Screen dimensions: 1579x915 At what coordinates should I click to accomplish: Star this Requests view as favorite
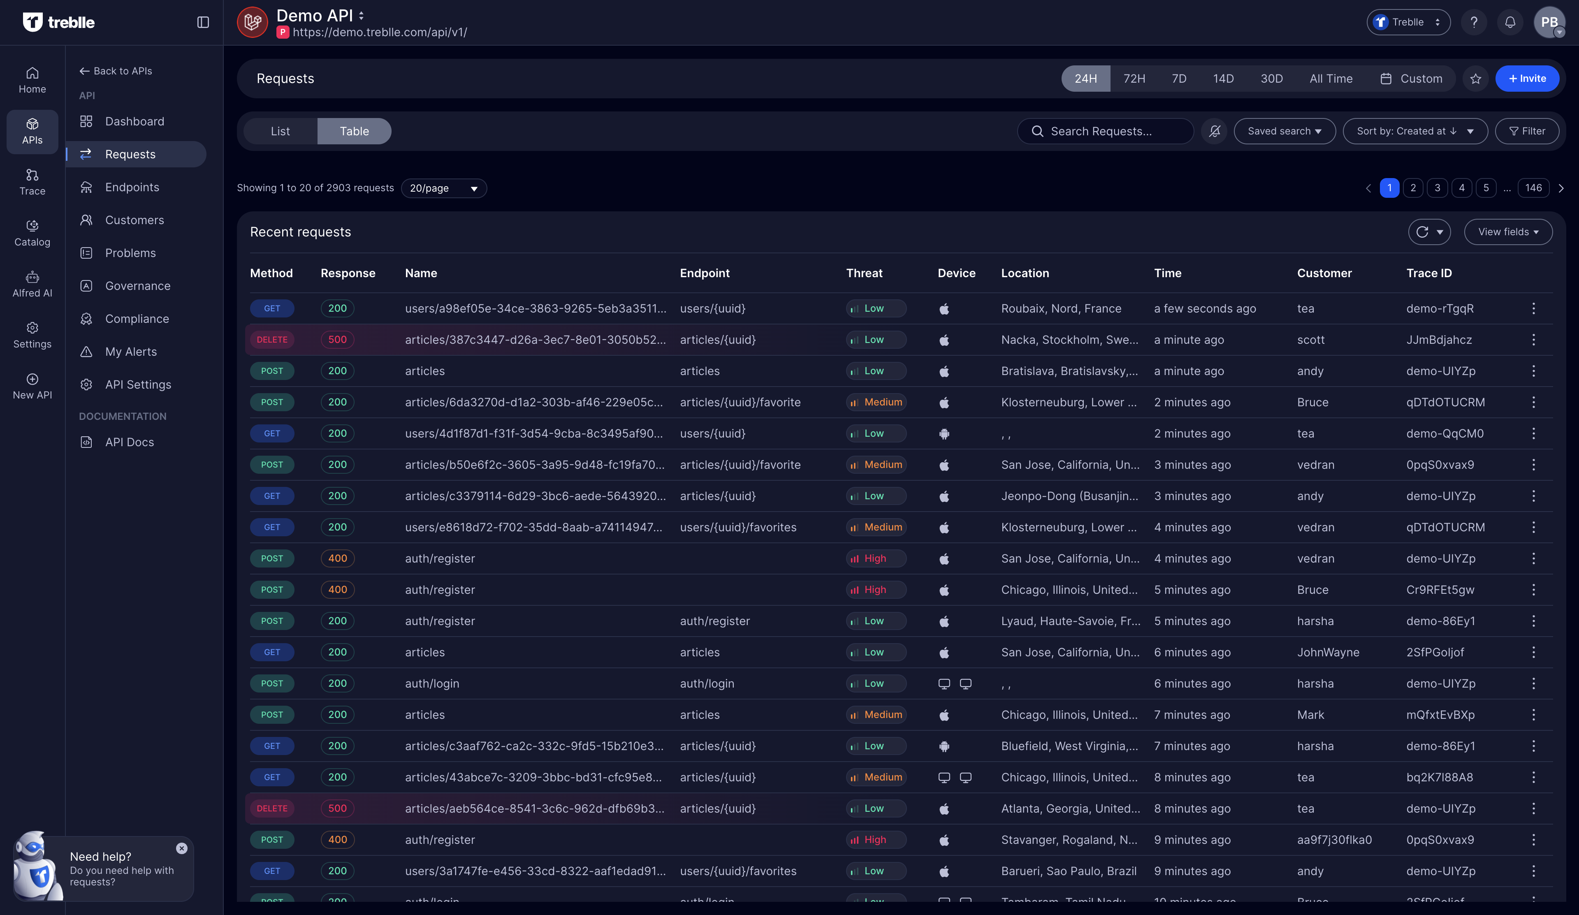tap(1476, 78)
